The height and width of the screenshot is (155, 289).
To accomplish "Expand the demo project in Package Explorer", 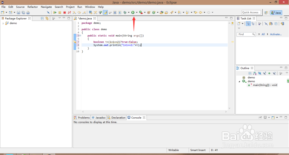I will [3, 23].
